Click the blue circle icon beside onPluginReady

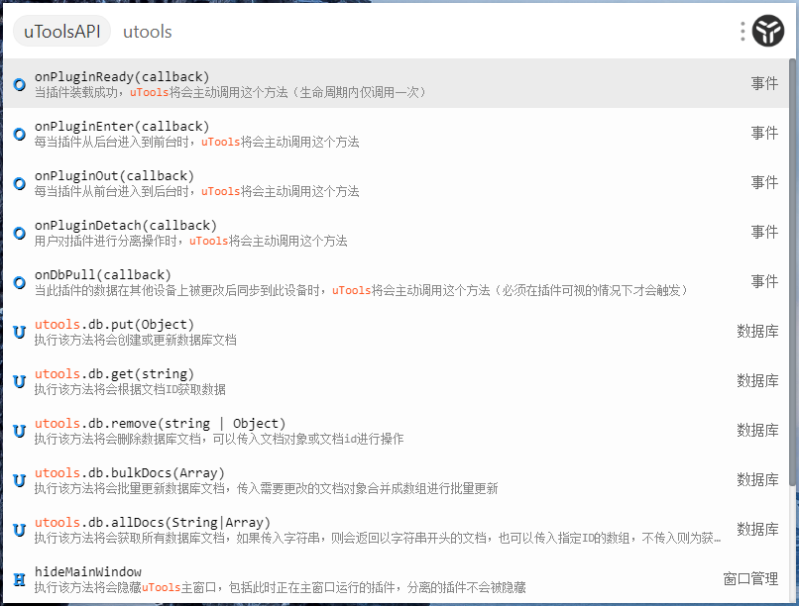[x=20, y=84]
